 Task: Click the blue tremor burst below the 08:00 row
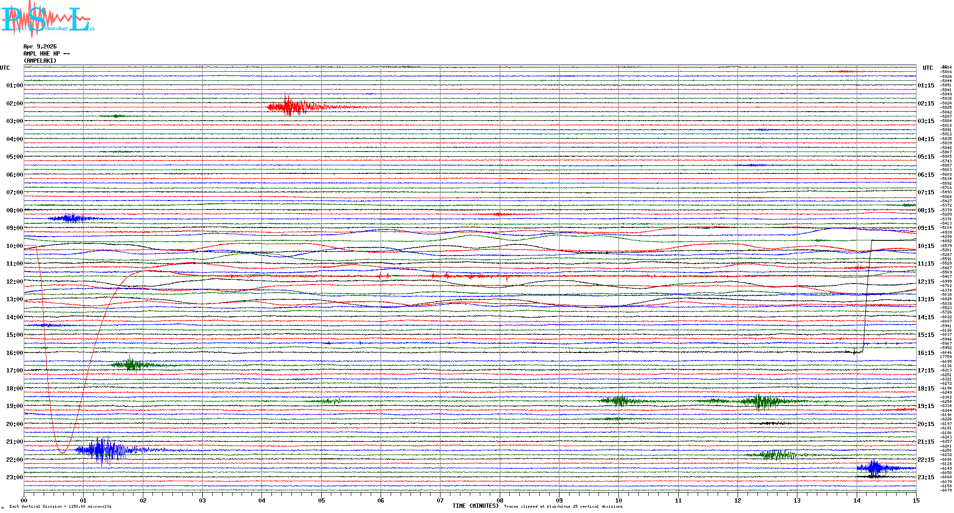[x=71, y=218]
